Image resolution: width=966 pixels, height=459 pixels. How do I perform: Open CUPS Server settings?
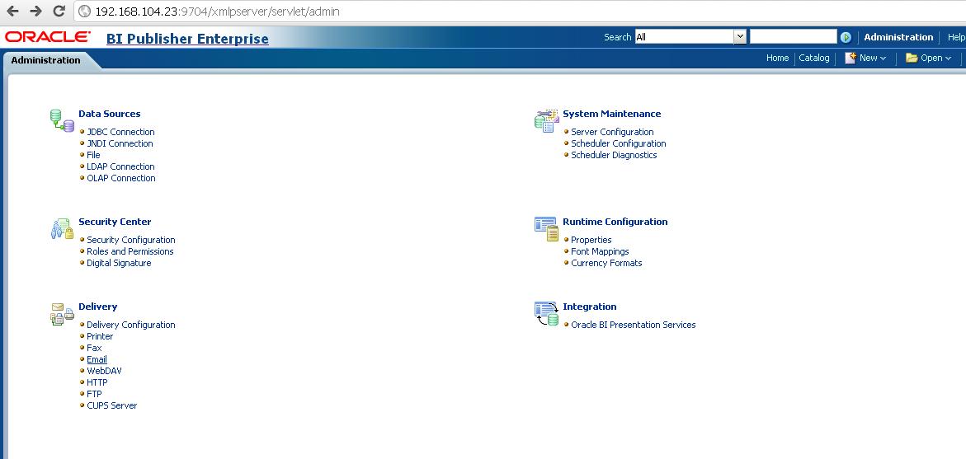(112, 405)
